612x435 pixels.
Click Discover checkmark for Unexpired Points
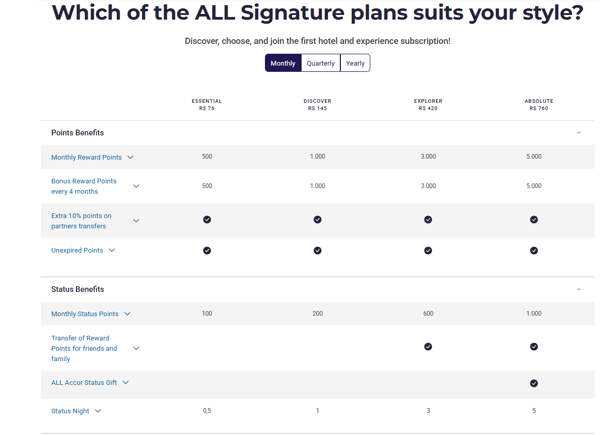317,250
